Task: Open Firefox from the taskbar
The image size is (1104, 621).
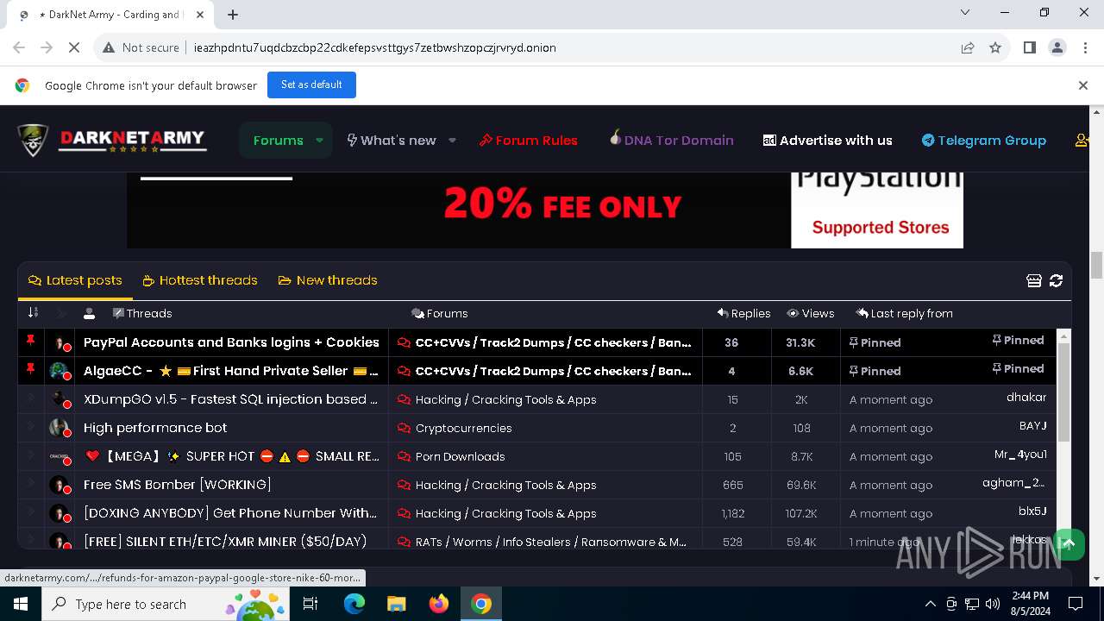Action: click(x=439, y=604)
